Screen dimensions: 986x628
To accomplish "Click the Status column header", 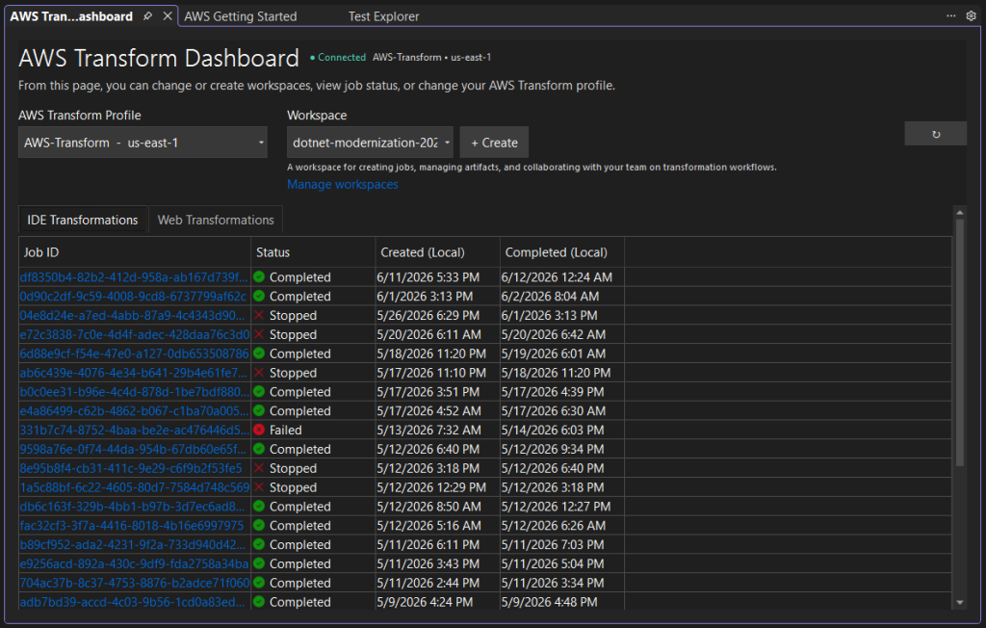I will pos(313,252).
